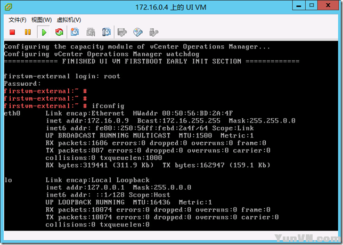Open the 虚拟机(V) menu

tap(69, 20)
